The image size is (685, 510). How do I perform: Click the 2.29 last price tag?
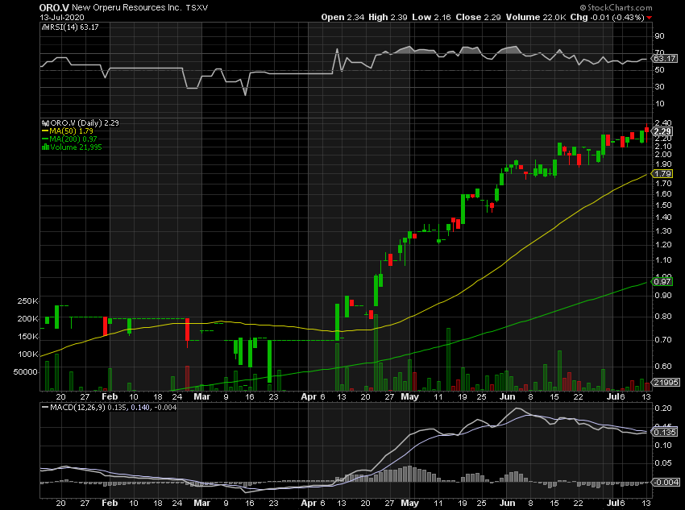point(662,131)
